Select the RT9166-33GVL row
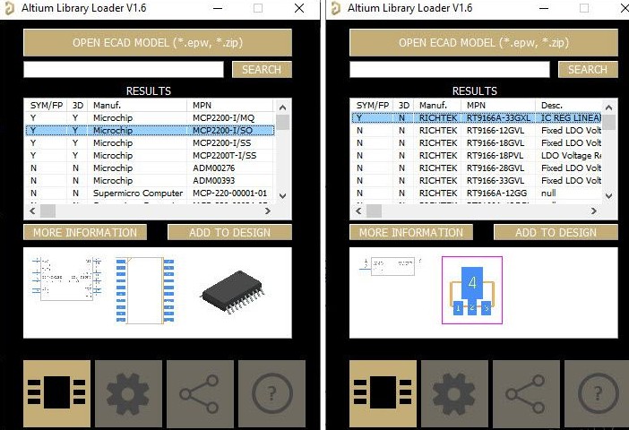 coord(477,180)
